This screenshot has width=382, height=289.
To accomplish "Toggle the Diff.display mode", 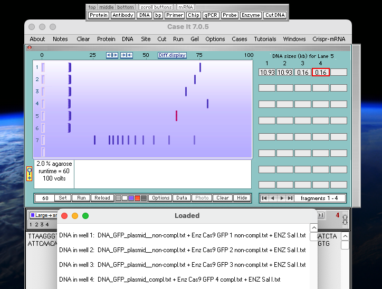I will (172, 55).
